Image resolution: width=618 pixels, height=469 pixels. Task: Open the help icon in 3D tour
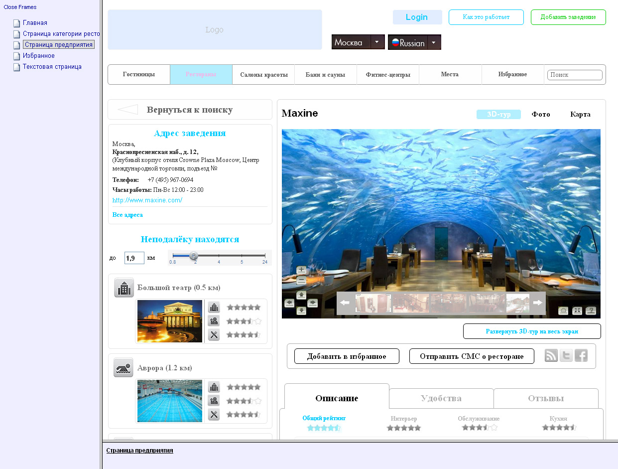pos(591,311)
